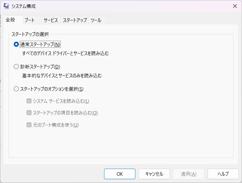The width and height of the screenshot is (242, 183).
Task: Go to the サービス tab
Action: [x=51, y=20]
